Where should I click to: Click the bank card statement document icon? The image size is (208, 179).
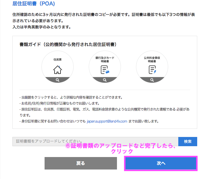click(x=105, y=69)
